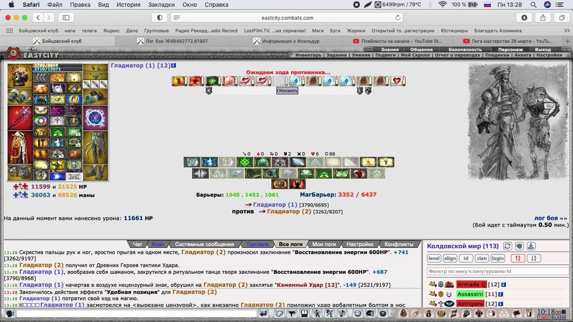Open smileys from chat toolbar

point(358,314)
